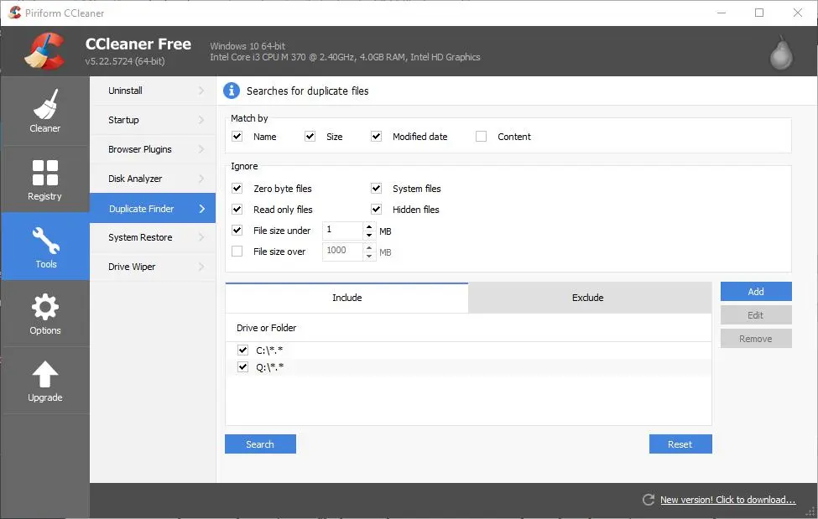Select the C:\*.* row text
The height and width of the screenshot is (519, 818).
pos(269,350)
